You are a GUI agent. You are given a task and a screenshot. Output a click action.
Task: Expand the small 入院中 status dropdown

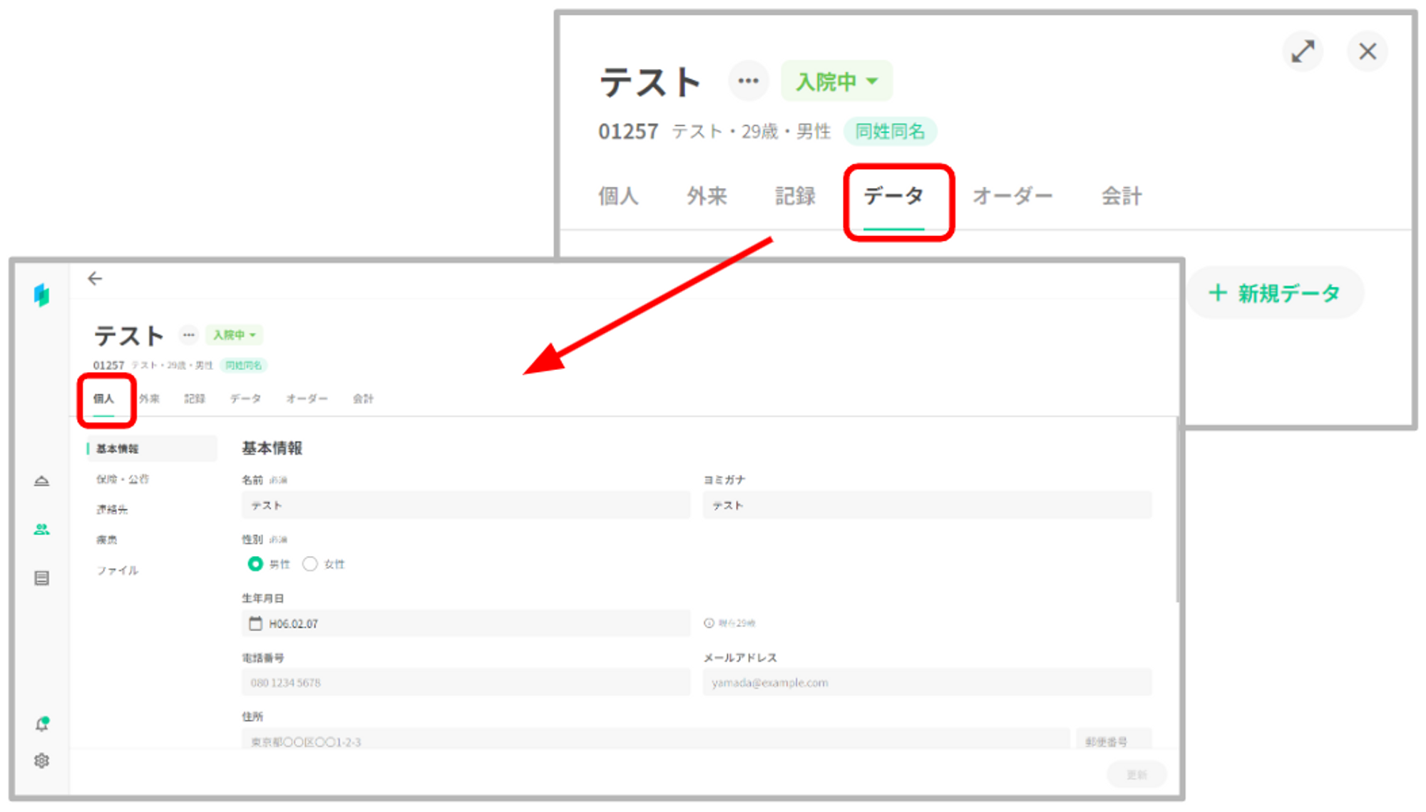(x=234, y=335)
